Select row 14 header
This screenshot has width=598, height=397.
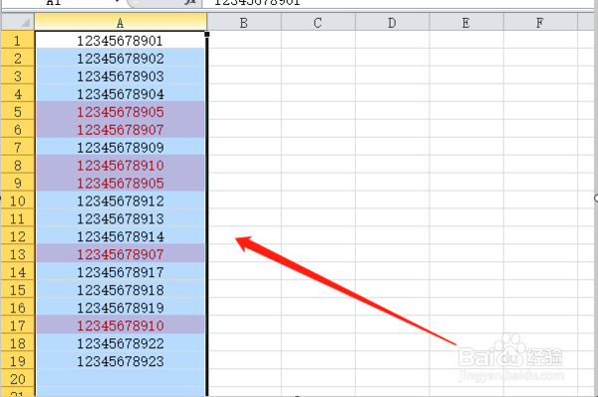pyautogui.click(x=18, y=271)
